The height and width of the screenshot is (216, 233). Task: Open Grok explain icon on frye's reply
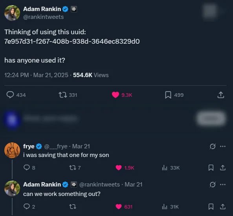(x=213, y=146)
